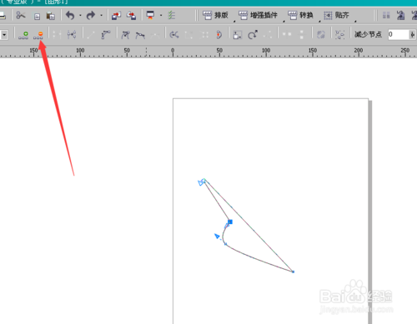
Task: Click the Close Curve icon
Action: click(x=219, y=35)
